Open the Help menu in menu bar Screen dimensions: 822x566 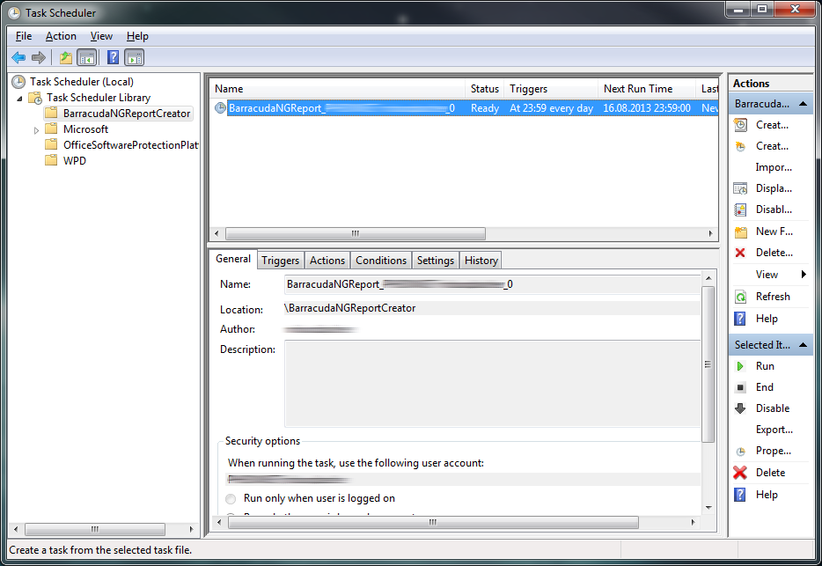pos(137,36)
